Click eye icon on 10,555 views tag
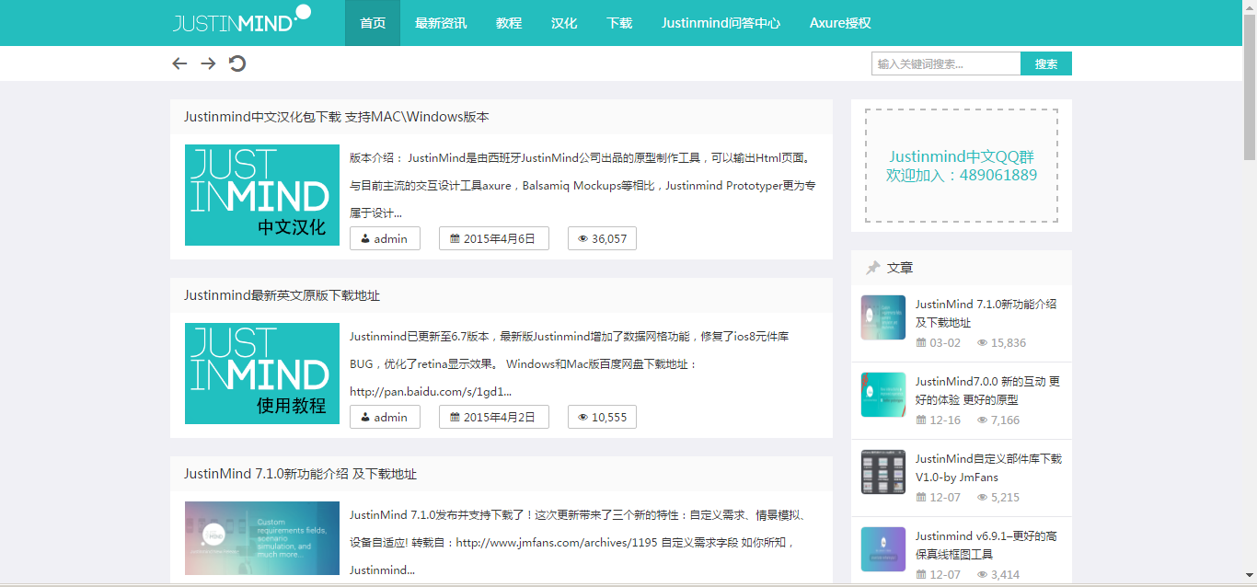The height and width of the screenshot is (587, 1257). 582,418
